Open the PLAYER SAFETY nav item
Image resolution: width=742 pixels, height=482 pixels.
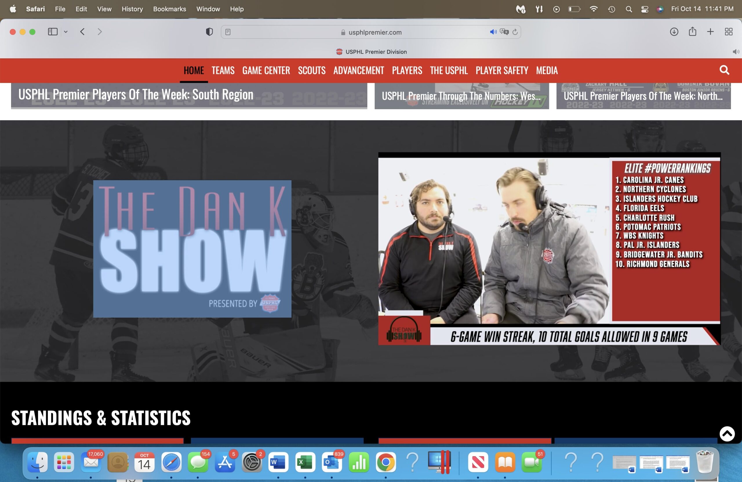coord(502,70)
